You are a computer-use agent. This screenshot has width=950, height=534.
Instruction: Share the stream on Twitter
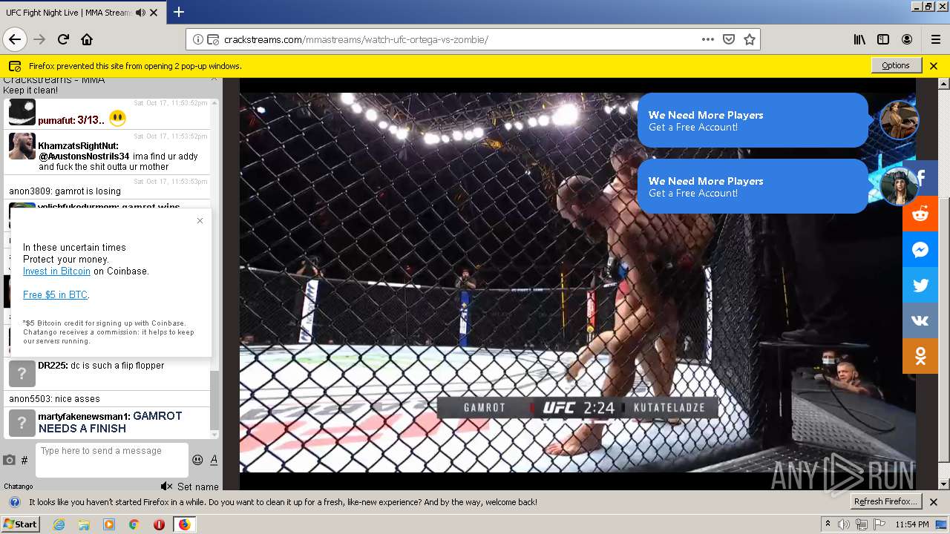click(920, 286)
